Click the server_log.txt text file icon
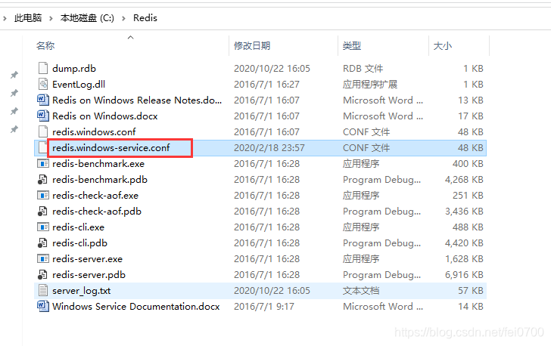This screenshot has height=346, width=551. click(43, 291)
